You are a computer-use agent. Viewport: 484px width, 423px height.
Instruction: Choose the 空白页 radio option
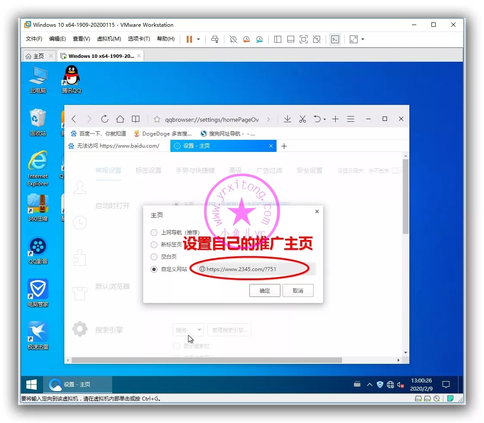tap(154, 257)
